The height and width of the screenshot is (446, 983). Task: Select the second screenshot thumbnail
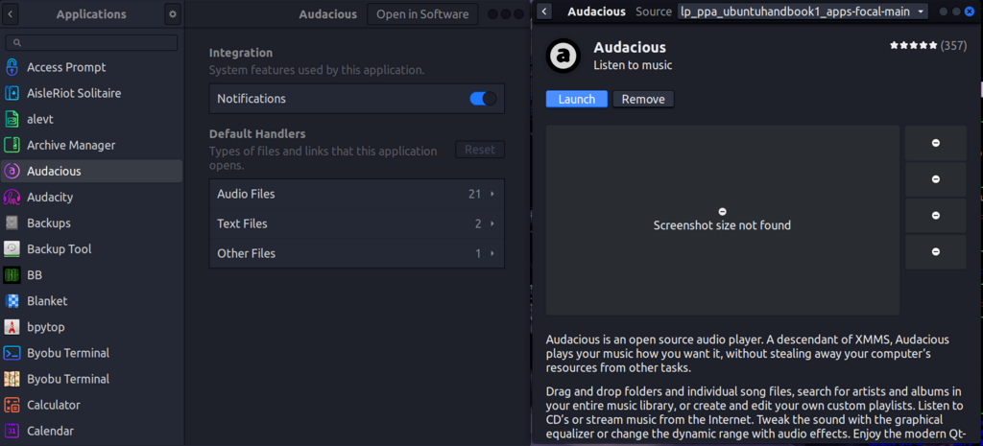pos(935,179)
